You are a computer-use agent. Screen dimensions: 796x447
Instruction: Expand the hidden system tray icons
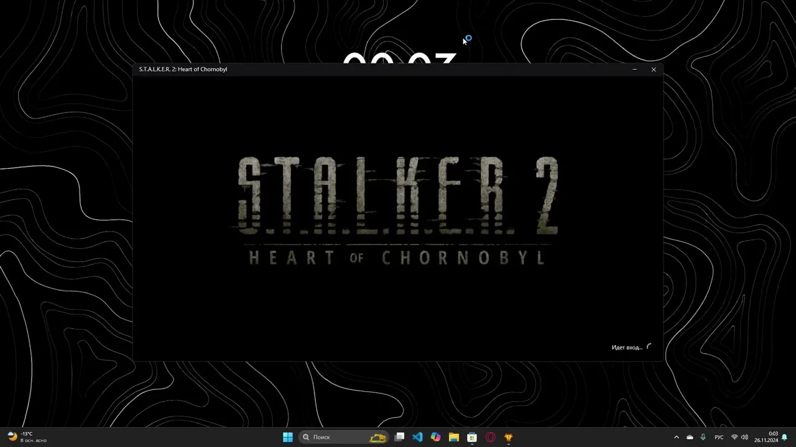pyautogui.click(x=677, y=437)
